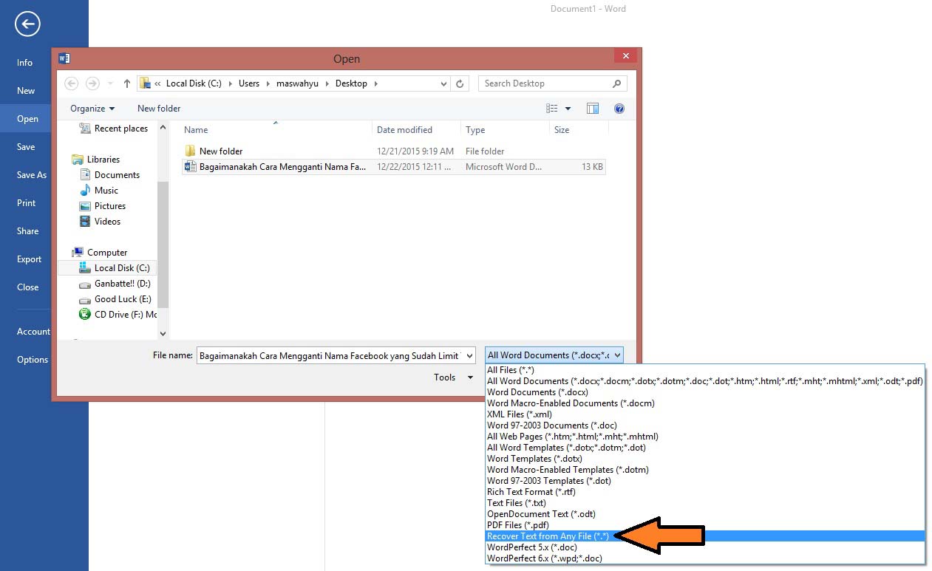Open the Organize dropdown menu

click(92, 109)
